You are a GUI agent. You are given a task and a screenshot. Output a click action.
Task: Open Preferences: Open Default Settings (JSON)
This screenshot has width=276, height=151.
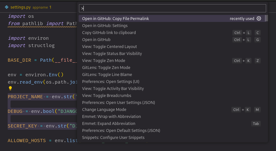click(172, 131)
